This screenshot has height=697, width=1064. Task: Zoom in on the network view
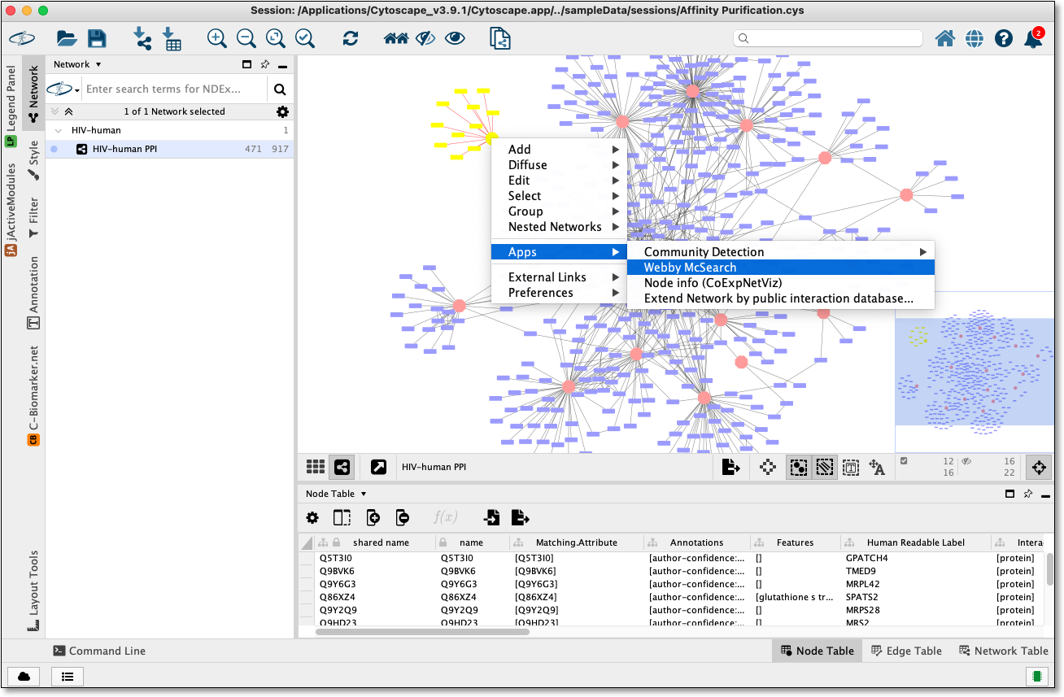[x=216, y=38]
